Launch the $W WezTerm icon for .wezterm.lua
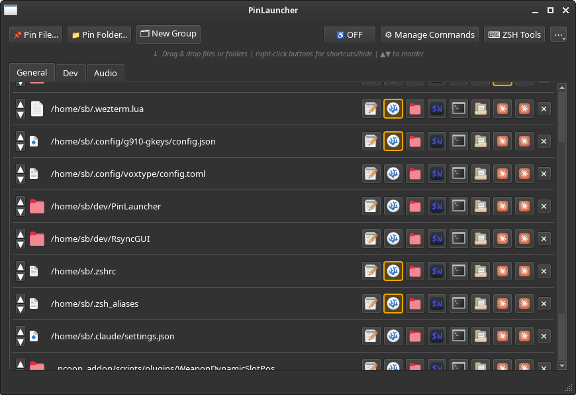The image size is (576, 395). [437, 109]
